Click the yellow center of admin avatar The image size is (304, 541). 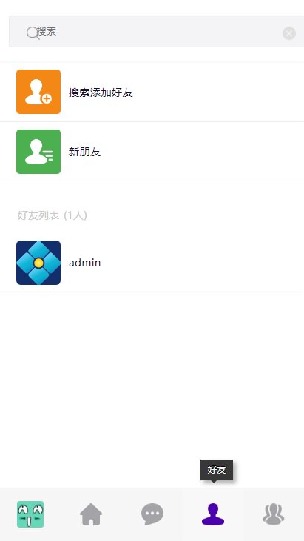(38, 263)
